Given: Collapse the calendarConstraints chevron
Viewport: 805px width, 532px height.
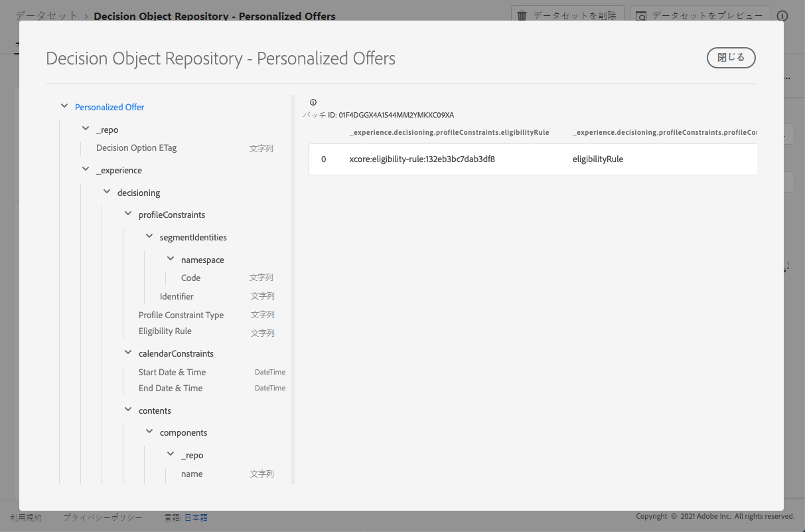Looking at the screenshot, I should pyautogui.click(x=128, y=353).
